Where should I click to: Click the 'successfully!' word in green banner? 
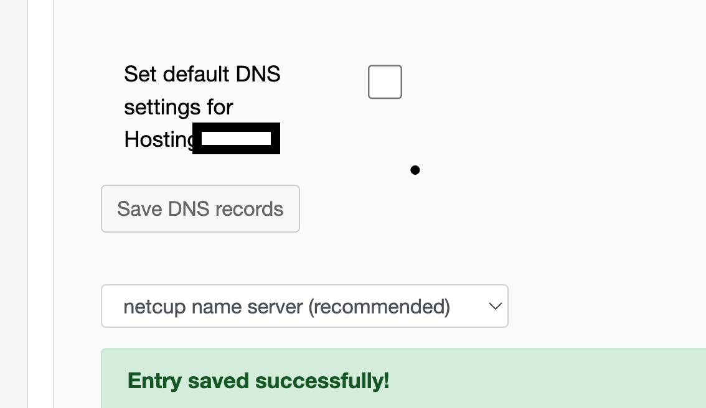322,381
